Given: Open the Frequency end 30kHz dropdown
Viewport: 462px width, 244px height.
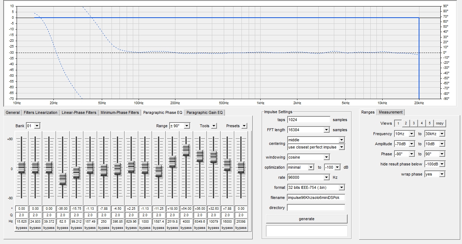Looking at the screenshot, I should [442, 134].
